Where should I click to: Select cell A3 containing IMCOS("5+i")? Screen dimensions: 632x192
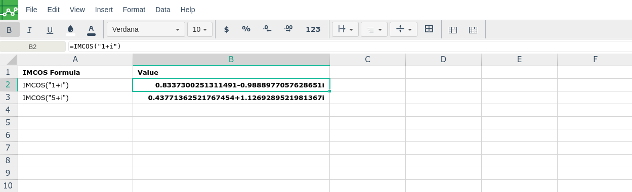click(x=75, y=98)
